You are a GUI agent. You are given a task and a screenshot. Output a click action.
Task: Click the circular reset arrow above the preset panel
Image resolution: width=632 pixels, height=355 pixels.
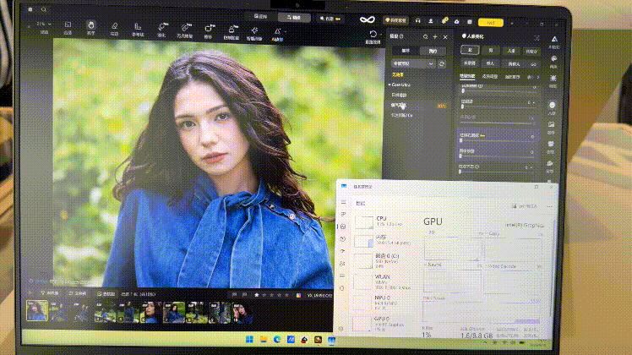[x=373, y=35]
